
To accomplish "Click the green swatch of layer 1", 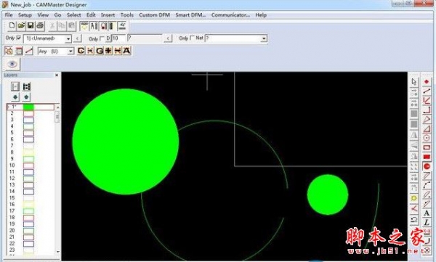I will pos(28,107).
